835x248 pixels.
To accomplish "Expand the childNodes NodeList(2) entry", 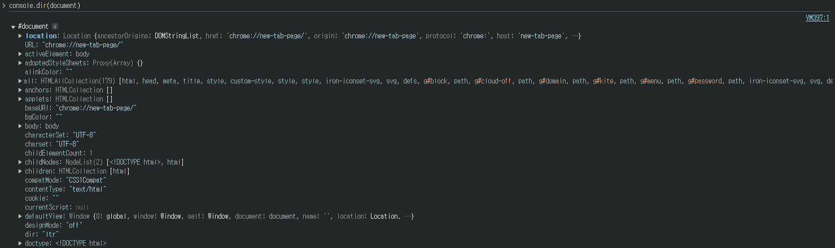I will coord(20,162).
